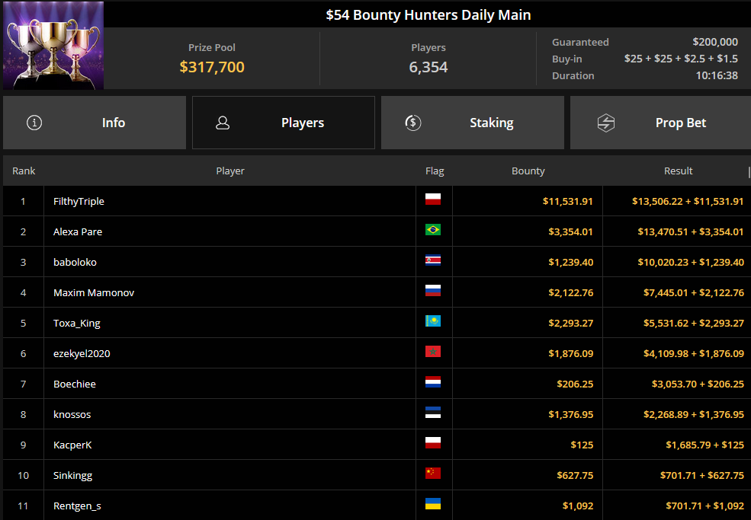Click the $317,700 prize pool value
The image size is (751, 520).
[212, 67]
